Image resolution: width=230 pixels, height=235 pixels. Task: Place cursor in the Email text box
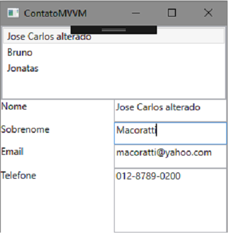171,156
